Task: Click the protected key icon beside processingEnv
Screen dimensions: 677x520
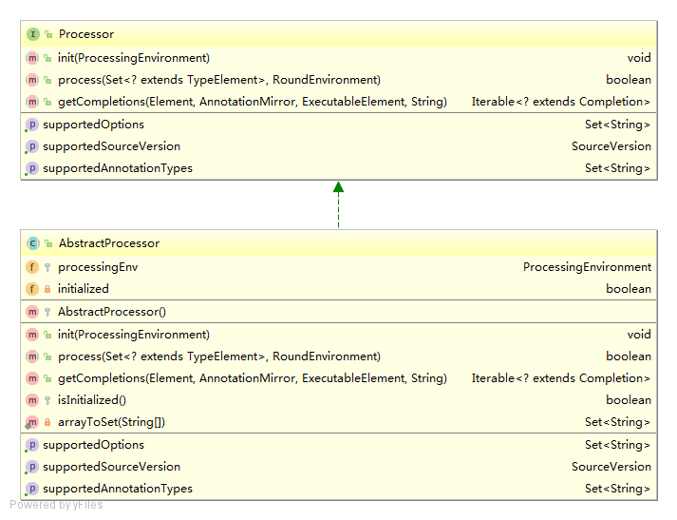Action: pyautogui.click(x=47, y=267)
